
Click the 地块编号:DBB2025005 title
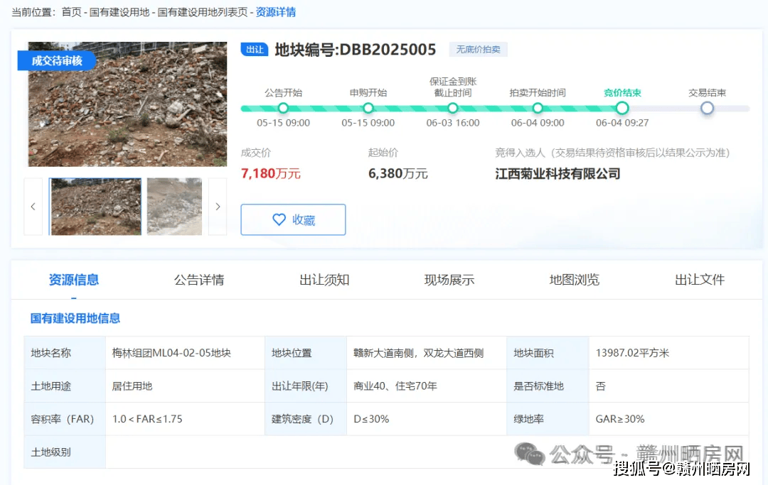[355, 50]
